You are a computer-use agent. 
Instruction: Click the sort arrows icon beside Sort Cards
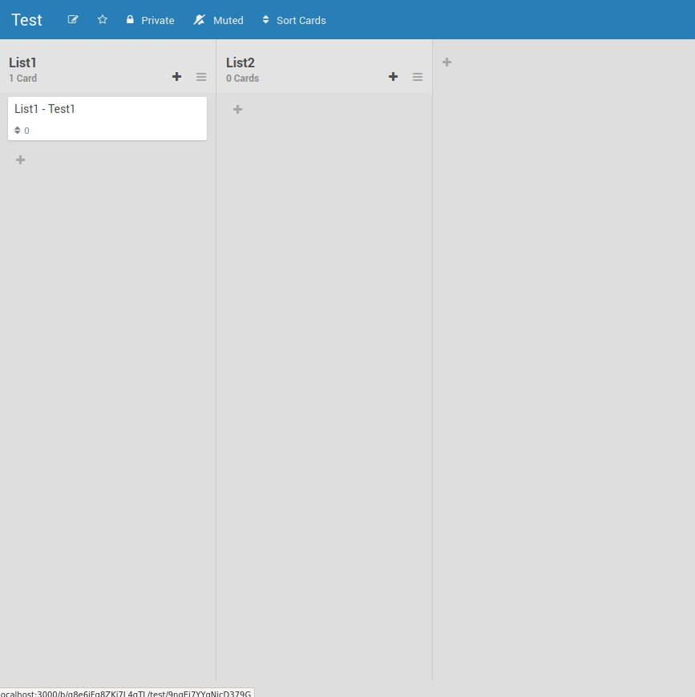265,19
